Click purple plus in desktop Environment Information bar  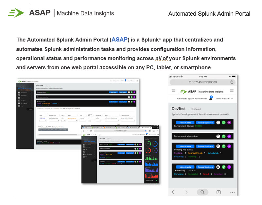(x=134, y=97)
